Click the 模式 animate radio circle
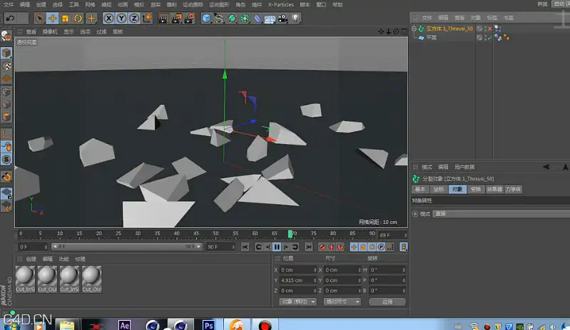Viewport: 570px width, 330px height. point(414,214)
